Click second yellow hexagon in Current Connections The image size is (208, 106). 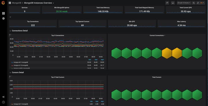177,53
